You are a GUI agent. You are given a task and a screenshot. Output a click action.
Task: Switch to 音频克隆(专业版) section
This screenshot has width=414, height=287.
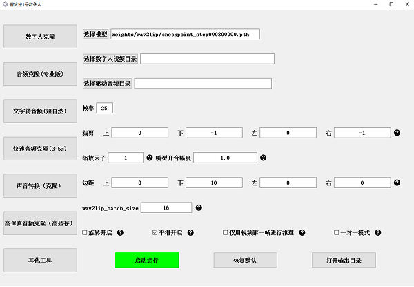tap(41, 74)
